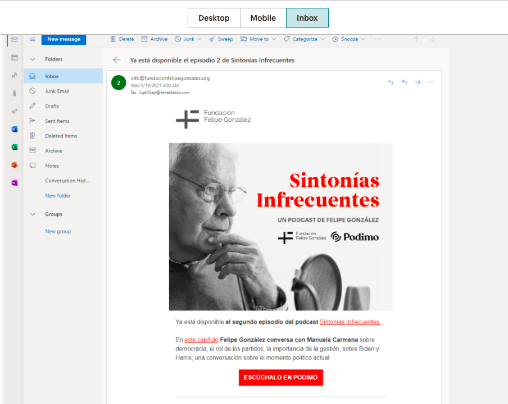Click the New message button

click(x=63, y=39)
